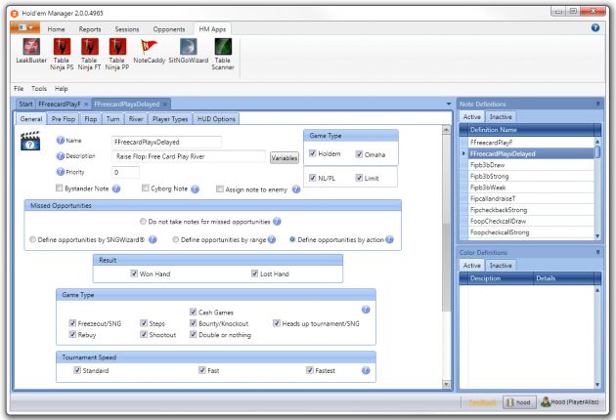Toggle the Holdem checkbox
Screen dimensions: 616x420
tap(313, 153)
